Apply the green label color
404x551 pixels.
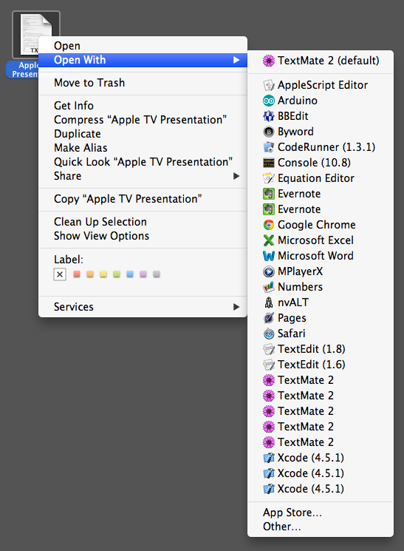pyautogui.click(x=117, y=274)
